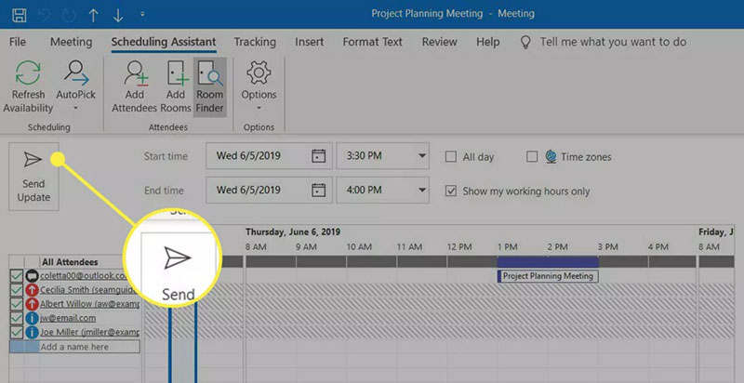Click the Tell me lightbulb icon
This screenshot has height=383, width=744.
[525, 42]
